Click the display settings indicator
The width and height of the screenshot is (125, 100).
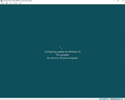point(111,99)
